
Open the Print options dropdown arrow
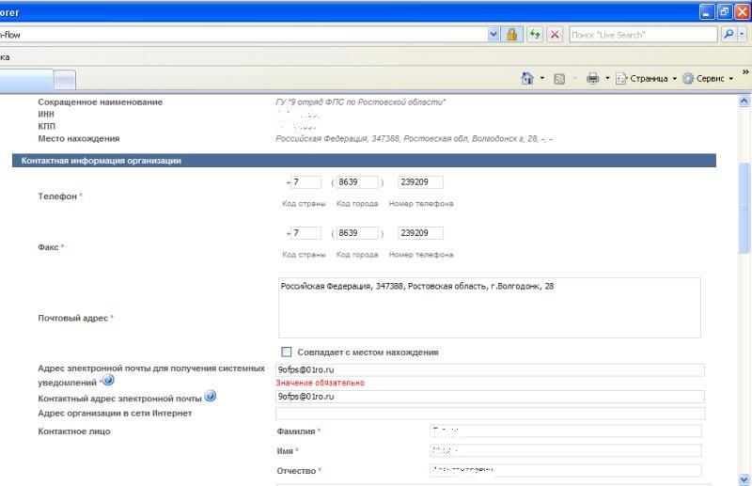click(607, 79)
